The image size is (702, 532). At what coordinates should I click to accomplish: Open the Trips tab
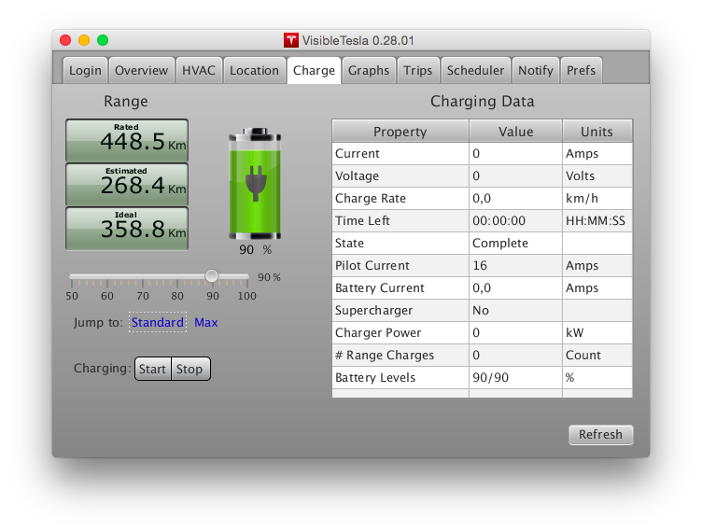click(x=417, y=70)
